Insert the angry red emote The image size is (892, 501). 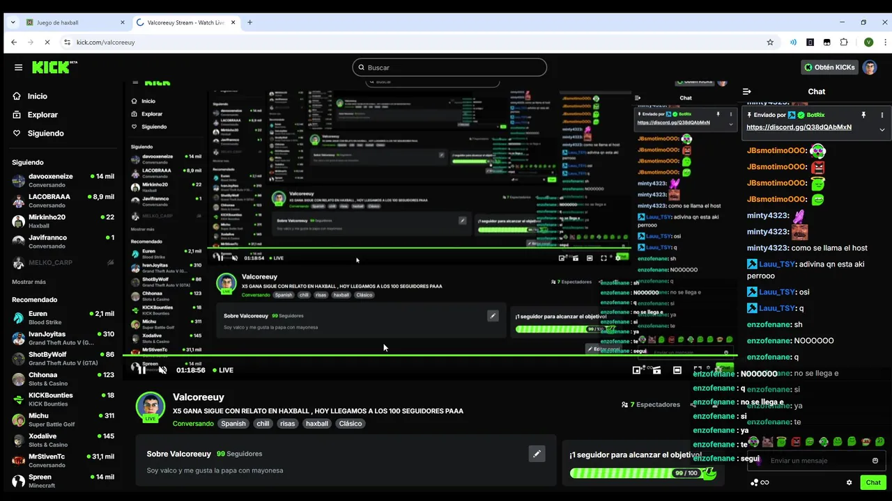[x=796, y=442]
